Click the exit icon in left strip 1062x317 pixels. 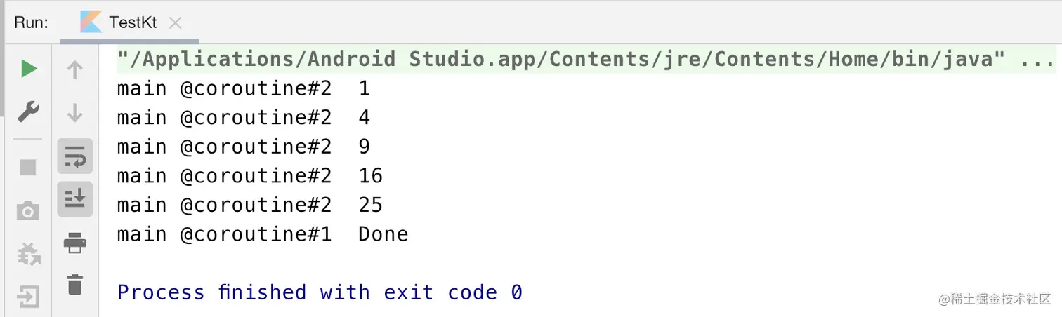28,297
